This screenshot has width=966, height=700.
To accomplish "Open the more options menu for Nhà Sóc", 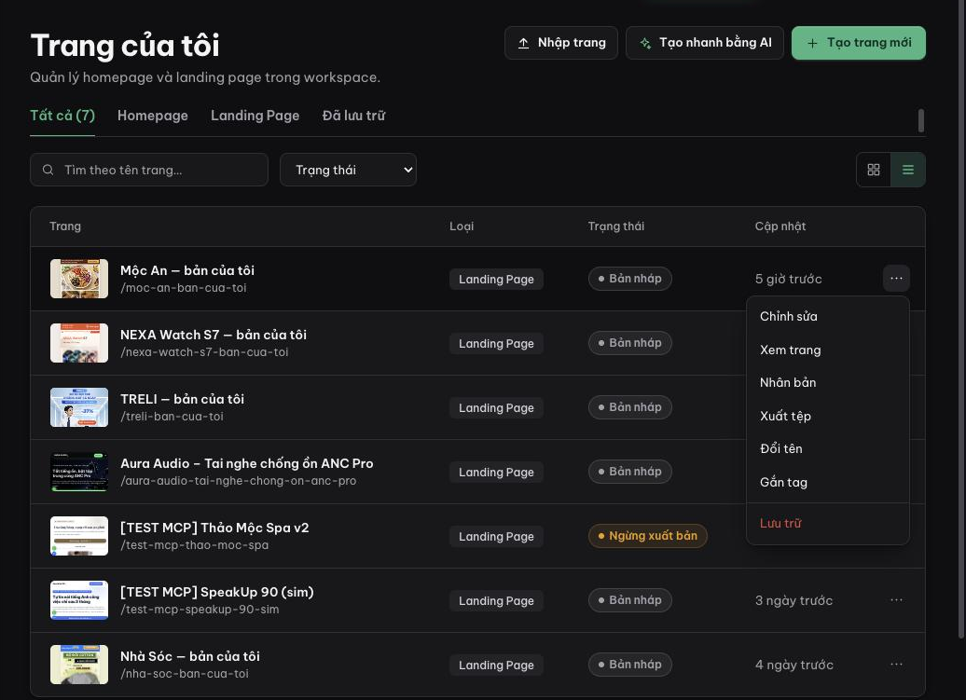I will [896, 665].
